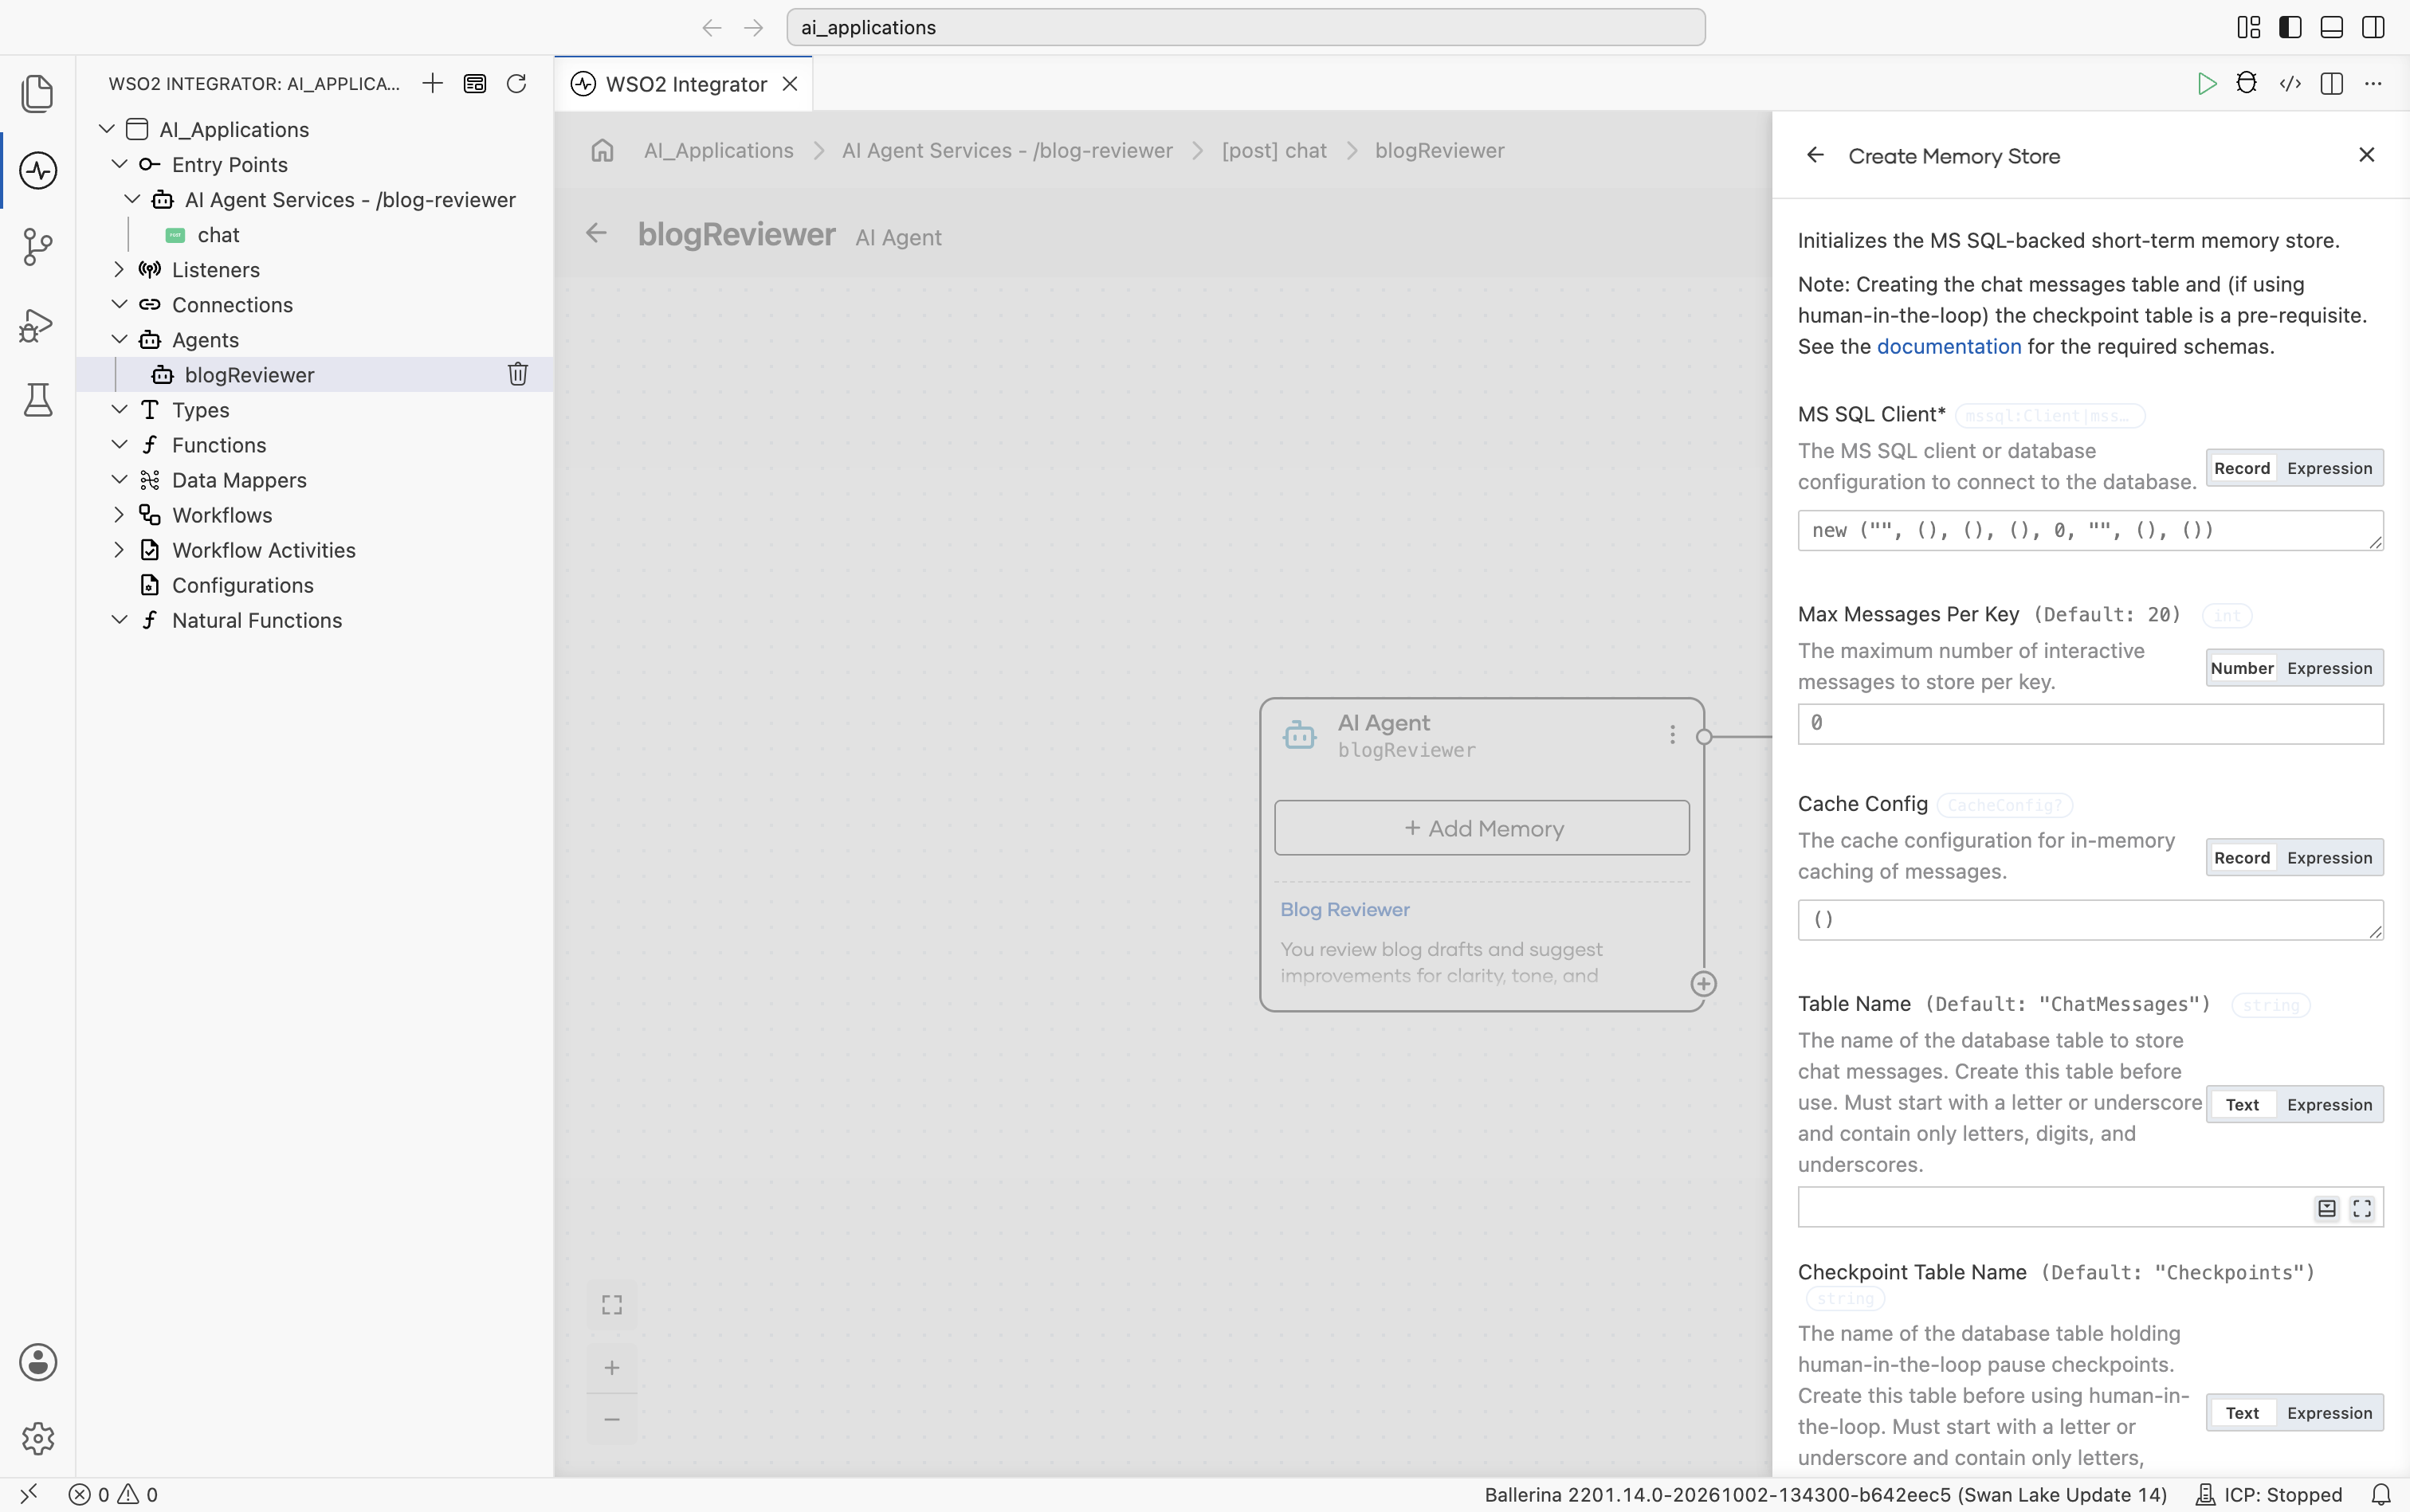Image resolution: width=2410 pixels, height=1512 pixels.
Task: Select the WSO2 Integrator editor tab
Action: [685, 84]
